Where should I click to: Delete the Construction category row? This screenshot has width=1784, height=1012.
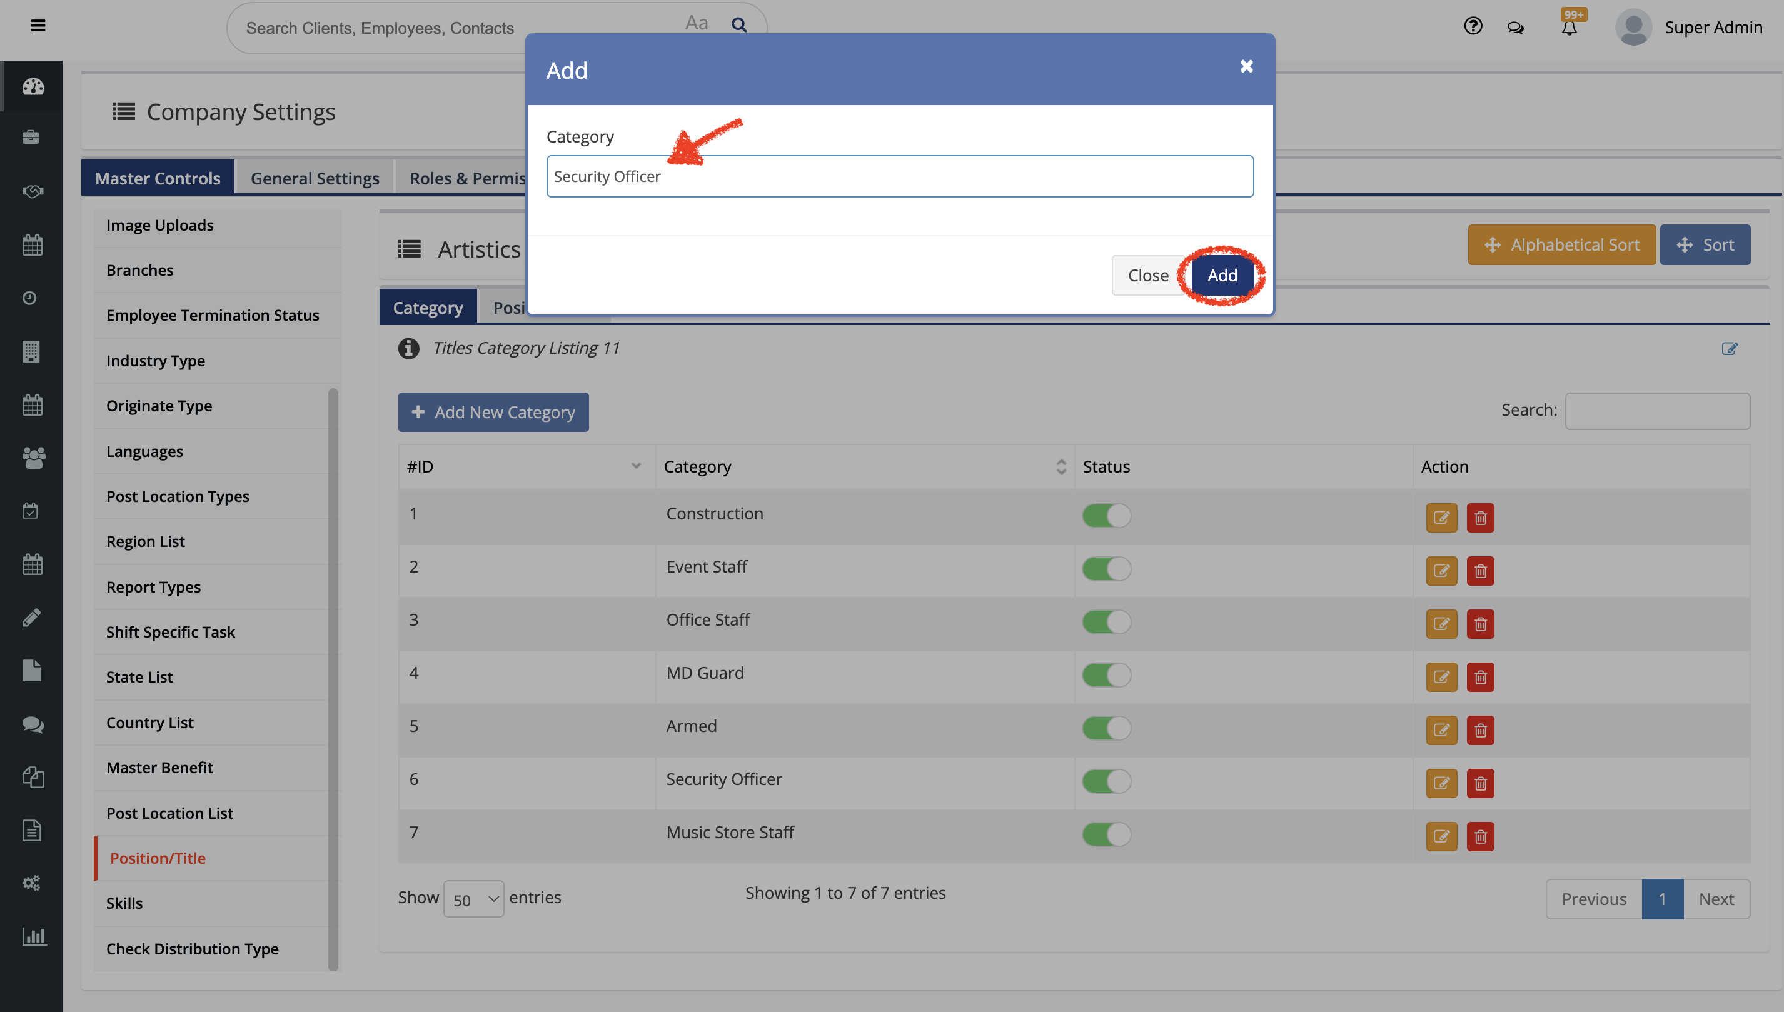1479,518
